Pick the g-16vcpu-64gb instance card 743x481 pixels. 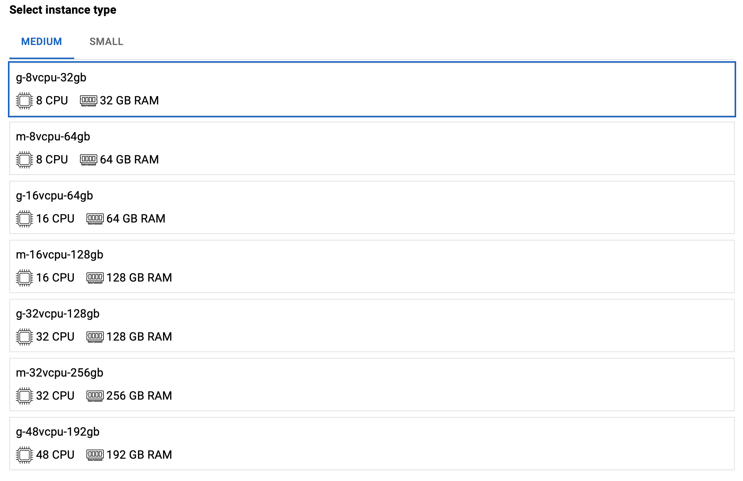(x=372, y=207)
